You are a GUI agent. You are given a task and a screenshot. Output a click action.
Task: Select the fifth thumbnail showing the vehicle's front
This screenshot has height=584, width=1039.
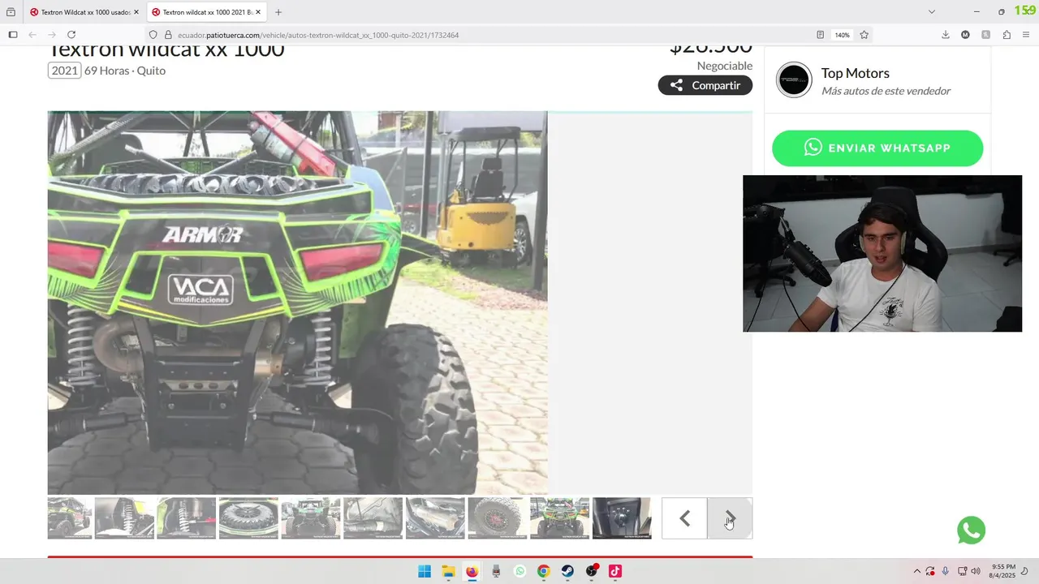pos(311,518)
